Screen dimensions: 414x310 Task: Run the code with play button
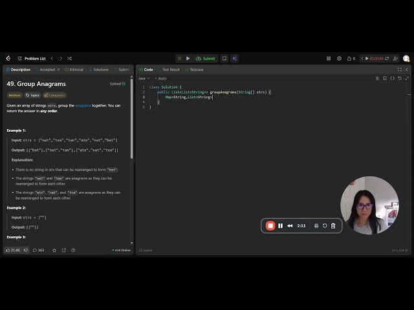pyautogui.click(x=188, y=59)
